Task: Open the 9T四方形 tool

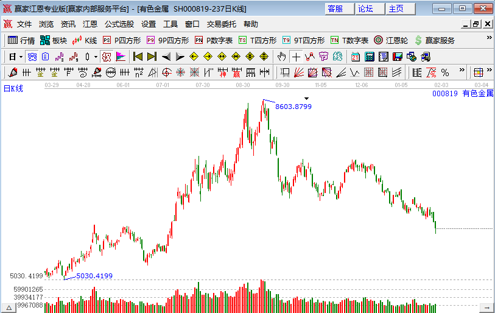Action: (x=304, y=40)
